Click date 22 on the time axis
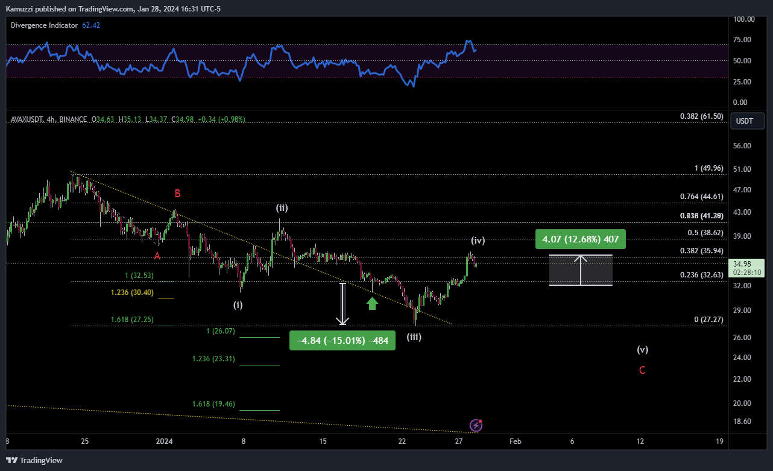The width and height of the screenshot is (773, 471). [x=402, y=441]
